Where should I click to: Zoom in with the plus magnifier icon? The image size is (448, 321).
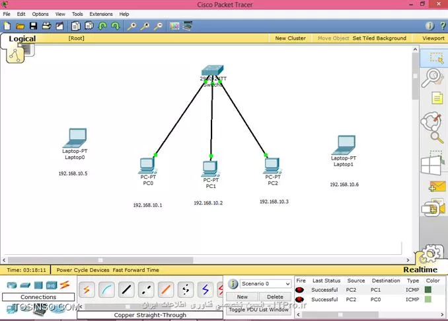(131, 26)
